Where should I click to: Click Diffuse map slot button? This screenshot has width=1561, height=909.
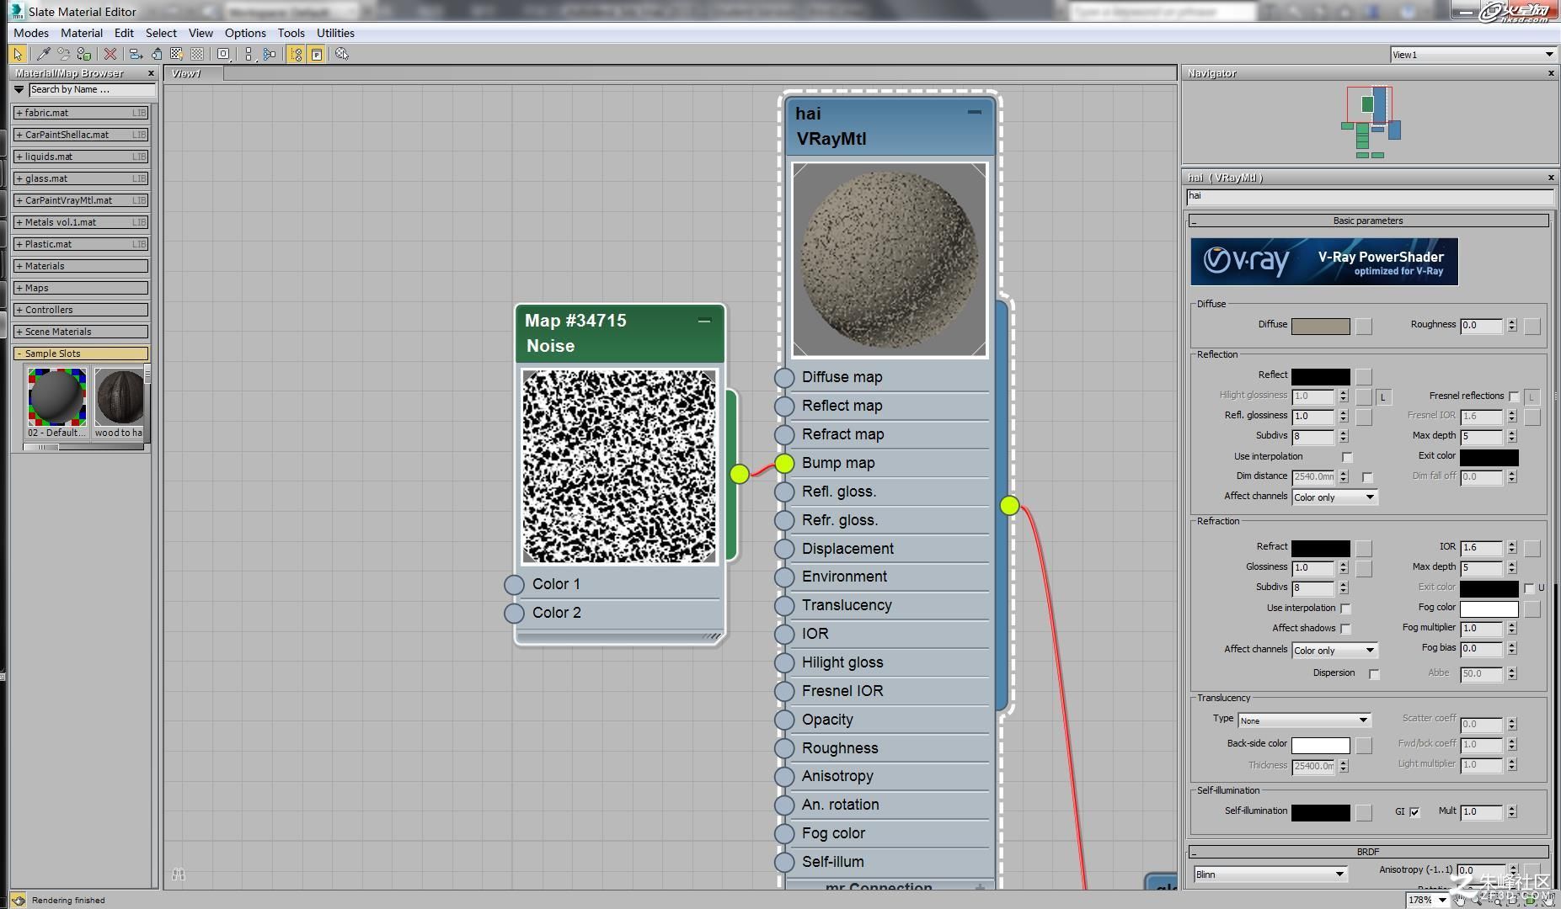(1364, 326)
